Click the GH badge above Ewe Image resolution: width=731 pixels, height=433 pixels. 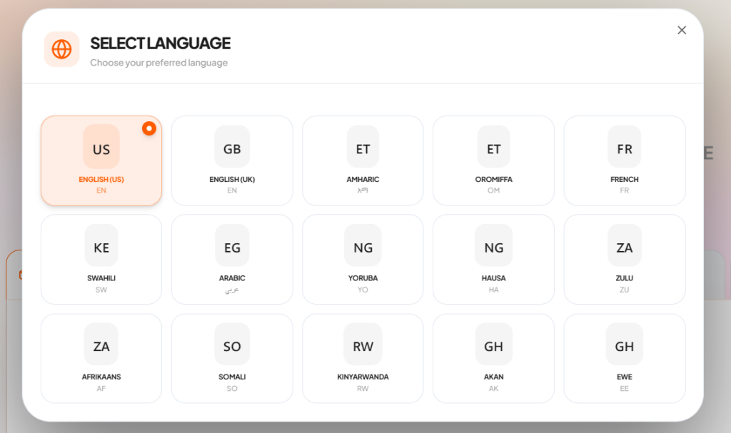pyautogui.click(x=624, y=345)
